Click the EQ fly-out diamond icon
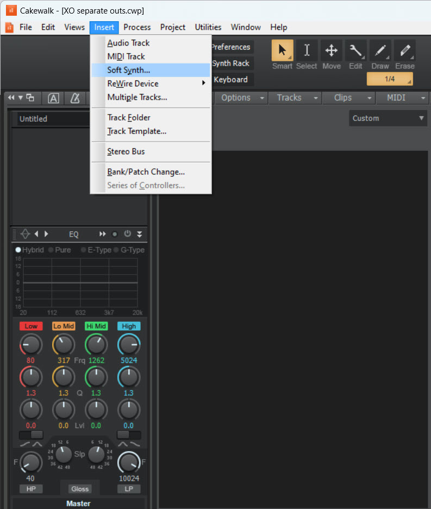The width and height of the screenshot is (431, 509). coord(25,234)
